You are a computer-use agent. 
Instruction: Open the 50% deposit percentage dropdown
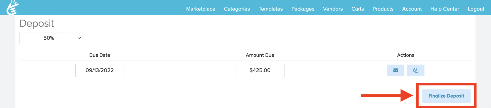[51, 38]
